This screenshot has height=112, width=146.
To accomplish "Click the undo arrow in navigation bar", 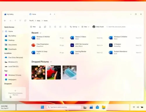I will pos(20,21).
